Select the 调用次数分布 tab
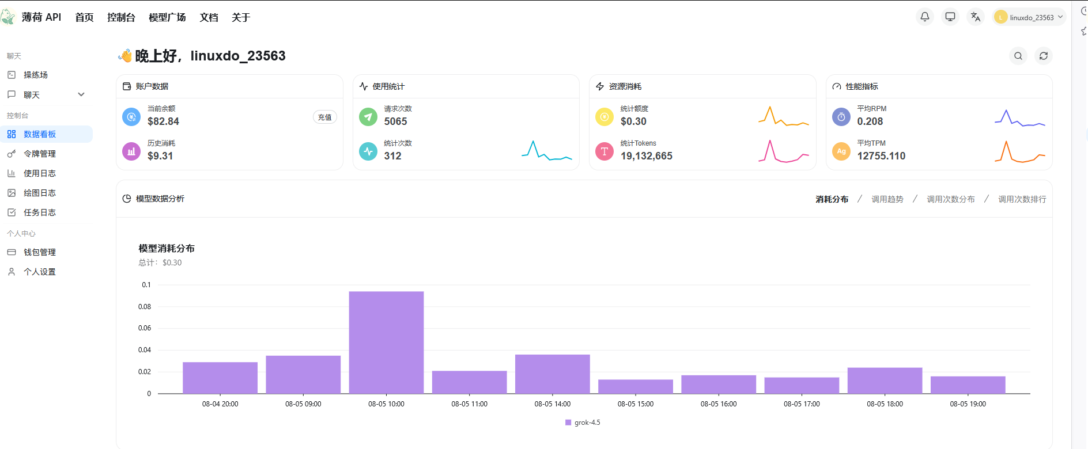The height and width of the screenshot is (449, 1088). point(951,199)
